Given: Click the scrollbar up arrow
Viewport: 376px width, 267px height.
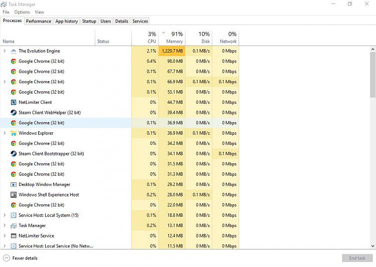Looking at the screenshot, I should (x=372, y=49).
